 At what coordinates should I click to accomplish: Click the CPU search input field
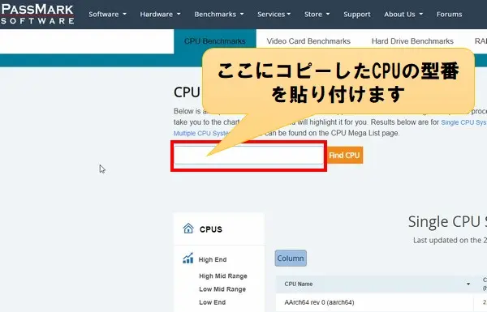pyautogui.click(x=248, y=155)
